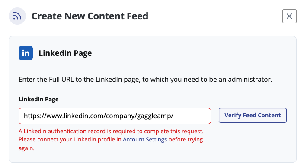Click the 'in' logo beside LinkedIn Page heading
This screenshot has height=167, width=307.
[x=26, y=53]
